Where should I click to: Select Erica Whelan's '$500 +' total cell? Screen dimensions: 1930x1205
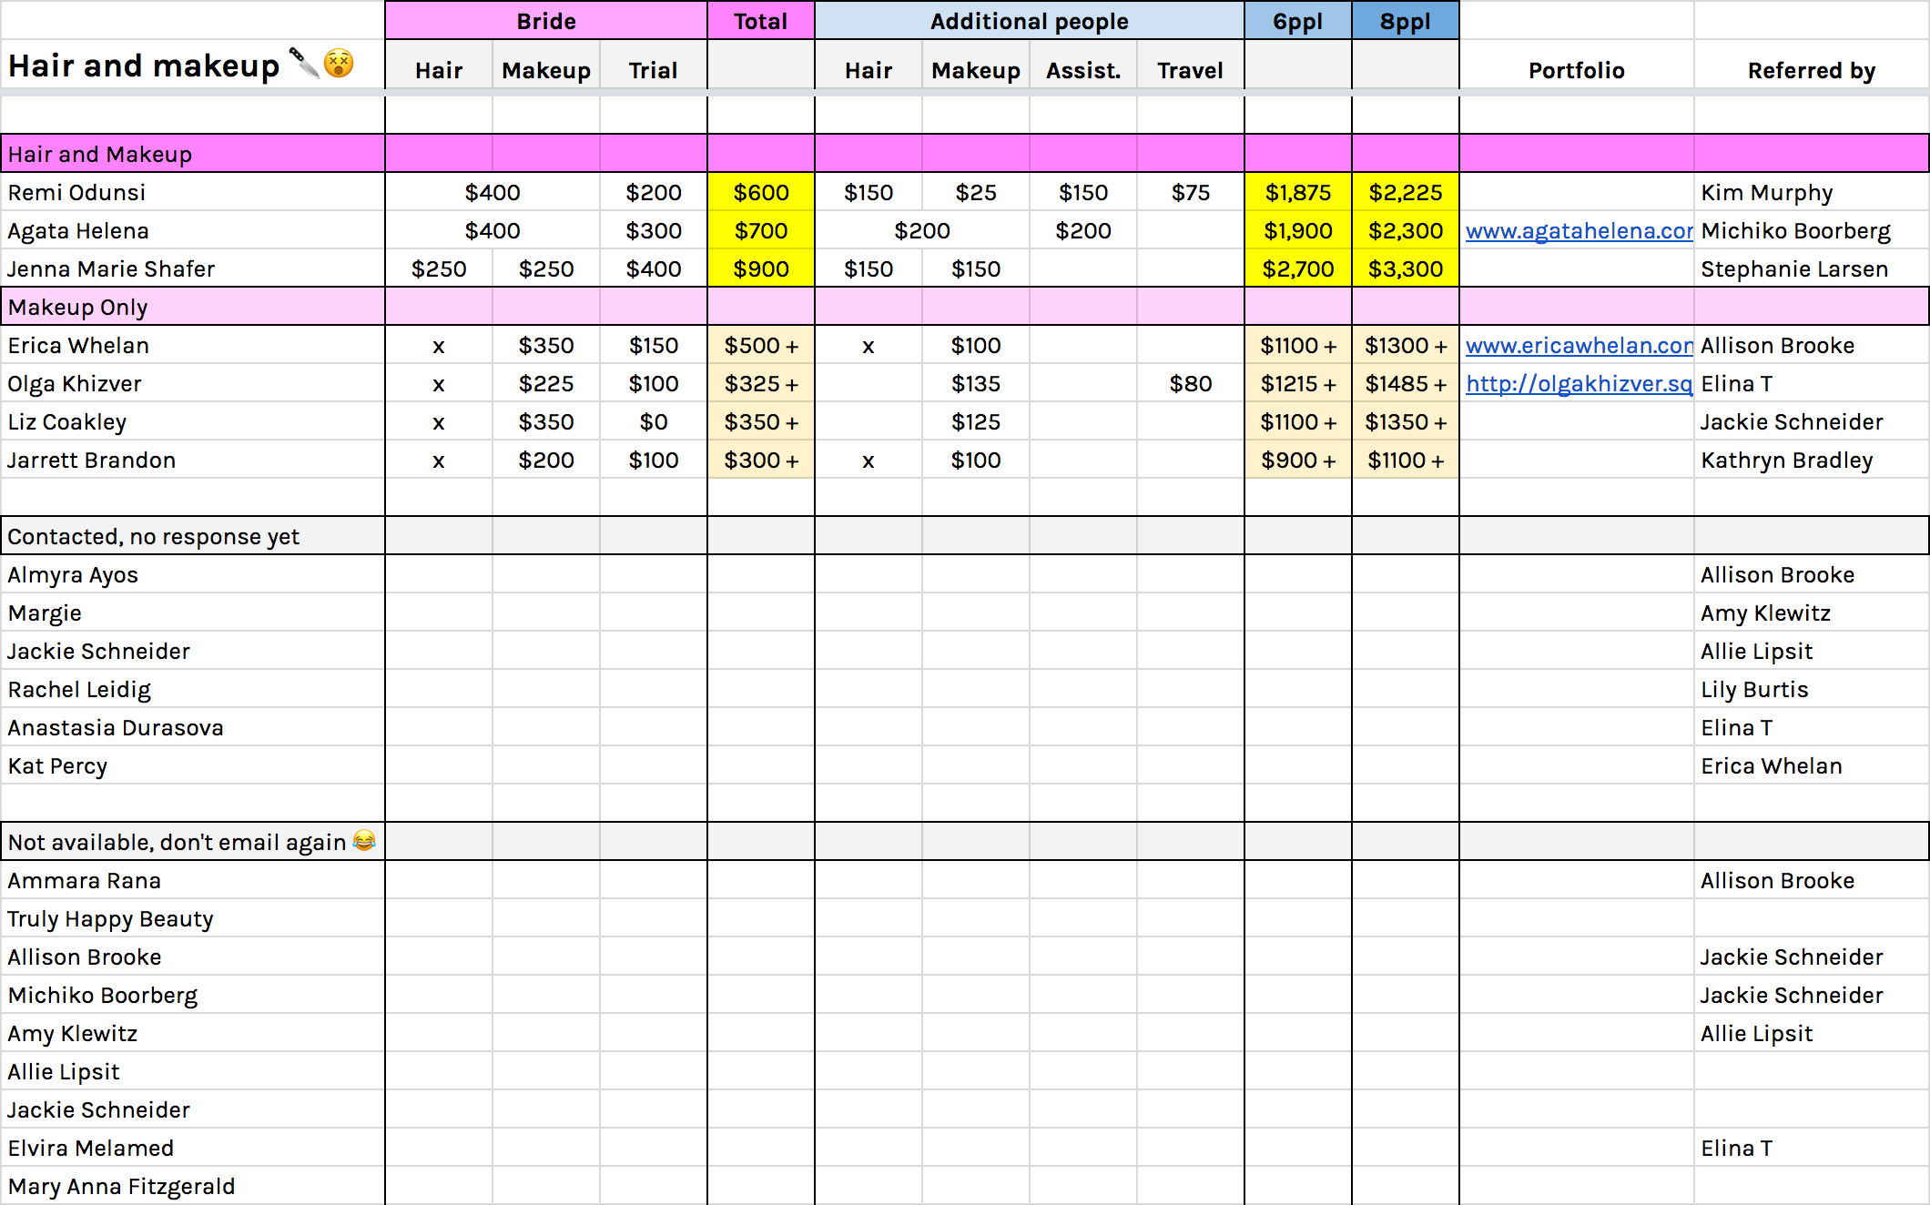tap(761, 346)
